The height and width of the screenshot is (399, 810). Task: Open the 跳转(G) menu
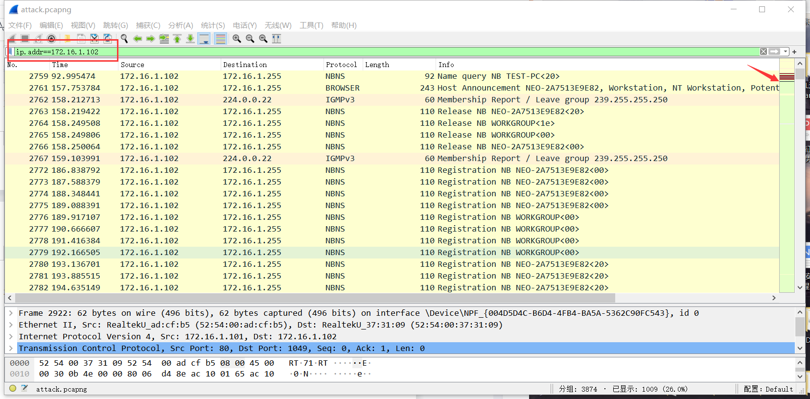click(x=116, y=25)
